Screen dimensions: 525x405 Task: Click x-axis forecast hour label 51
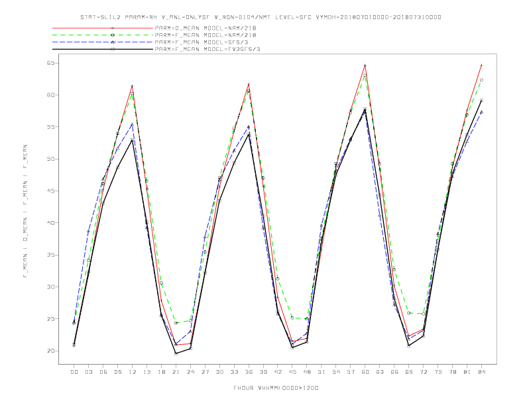(x=321, y=372)
